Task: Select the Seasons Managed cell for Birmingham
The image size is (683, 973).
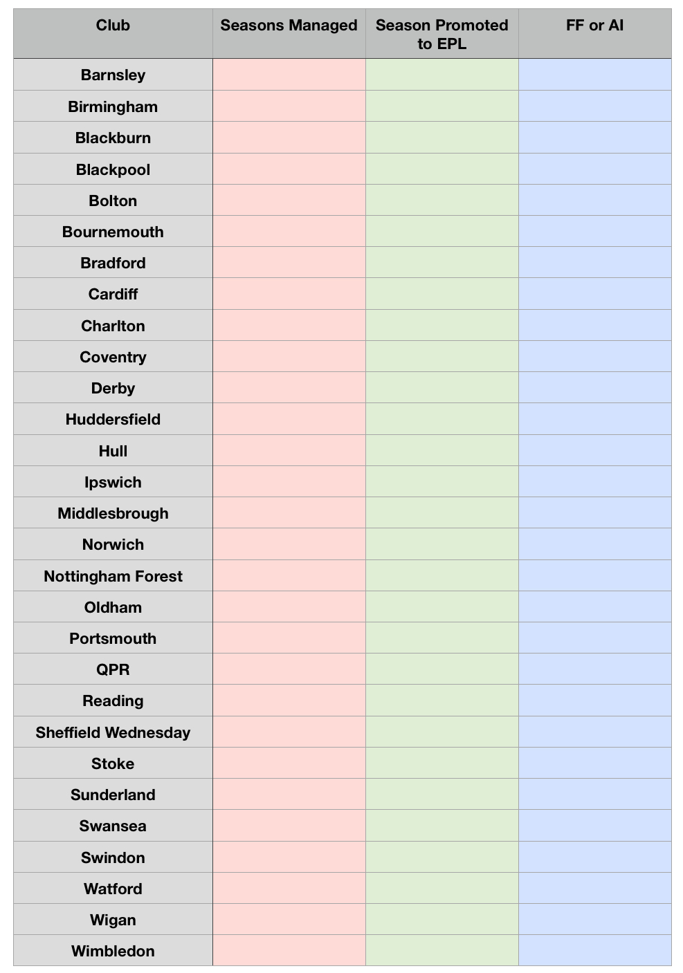Action: click(289, 106)
